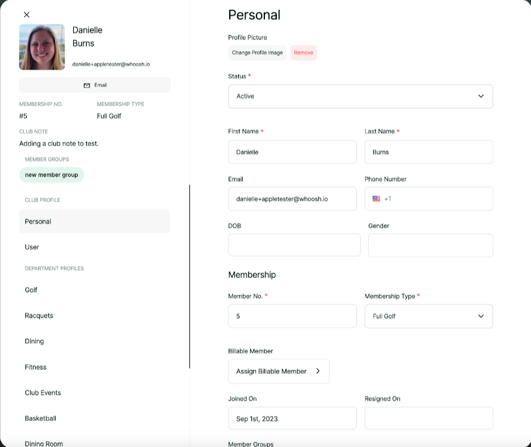The height and width of the screenshot is (447, 531).
Task: Close the member profile panel
Action: click(27, 15)
